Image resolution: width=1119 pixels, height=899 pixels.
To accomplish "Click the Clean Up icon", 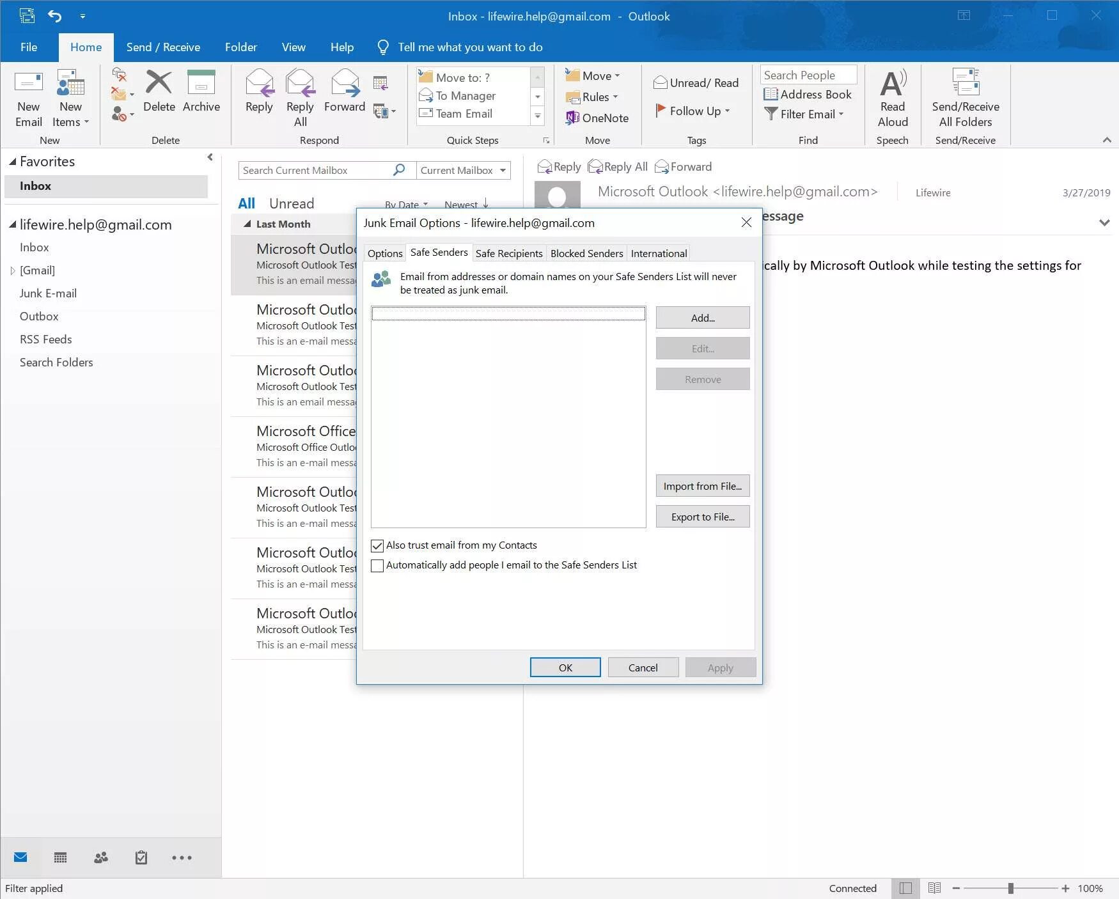I will (119, 94).
